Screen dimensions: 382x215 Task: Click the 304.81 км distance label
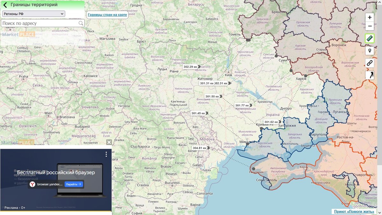[200, 148]
